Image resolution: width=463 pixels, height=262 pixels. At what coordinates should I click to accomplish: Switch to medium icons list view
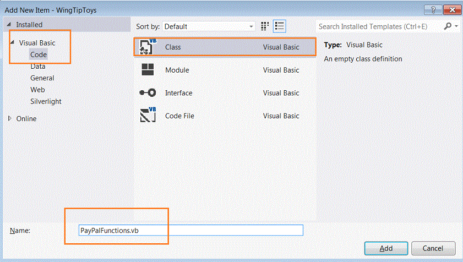(280, 26)
